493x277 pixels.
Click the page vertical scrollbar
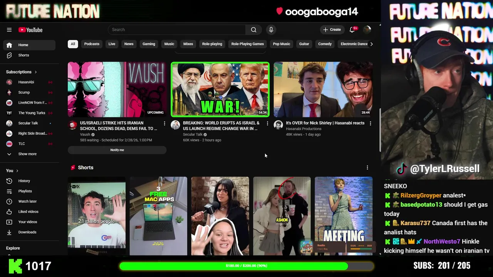coord(380,130)
